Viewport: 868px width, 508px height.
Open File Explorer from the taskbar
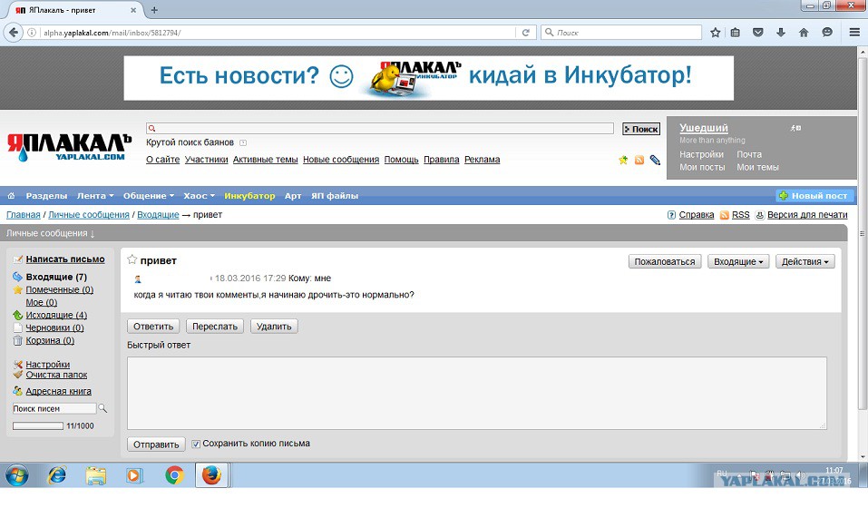click(x=96, y=475)
